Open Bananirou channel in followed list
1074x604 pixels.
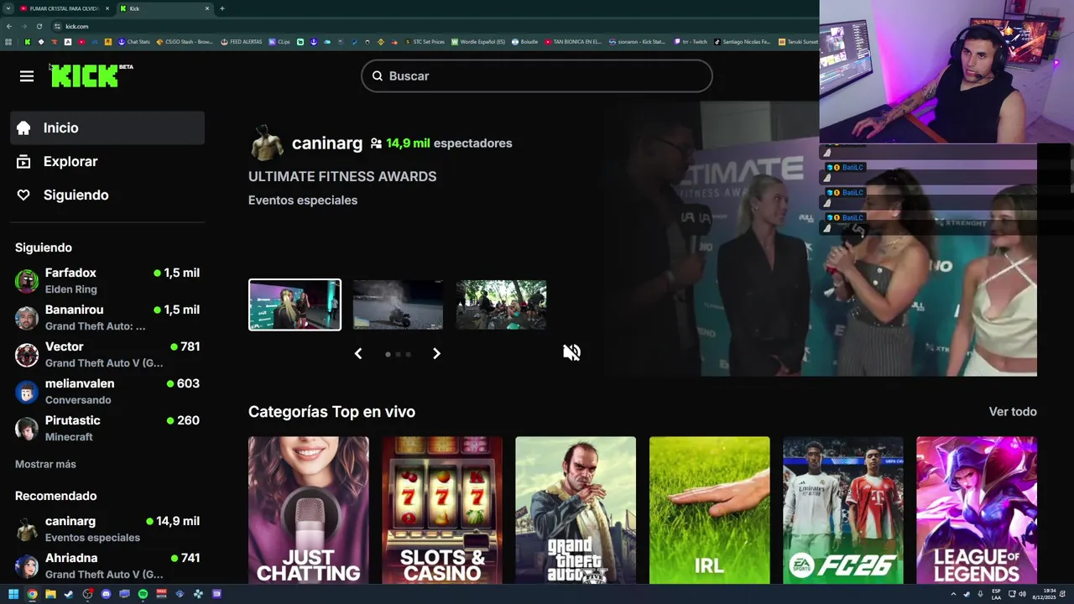(107, 318)
